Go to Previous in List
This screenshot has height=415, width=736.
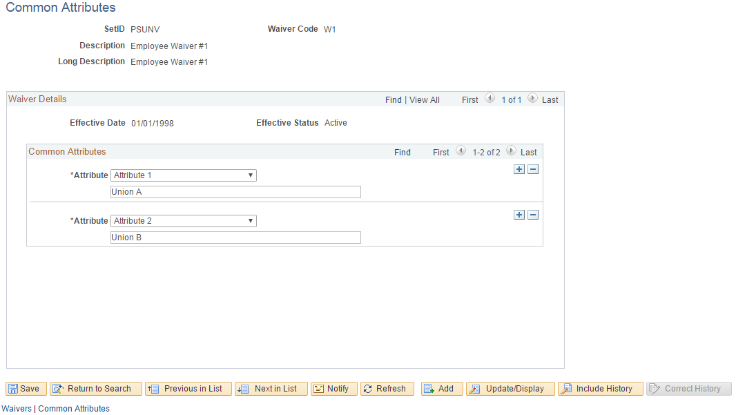[188, 389]
